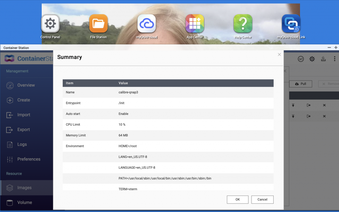
Task: Click the Export arrow icon
Action: 10,130
